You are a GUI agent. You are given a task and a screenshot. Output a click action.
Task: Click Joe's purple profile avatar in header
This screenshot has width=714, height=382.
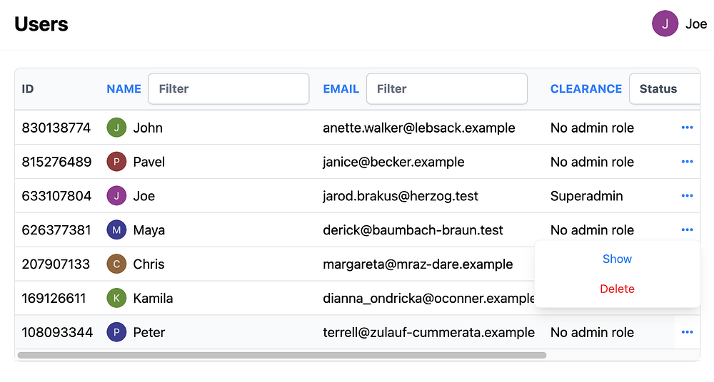[665, 24]
